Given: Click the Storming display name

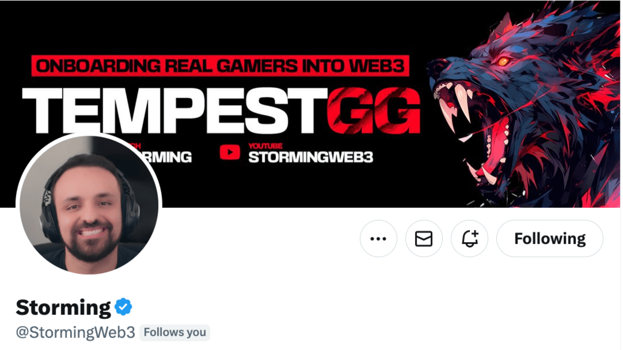Looking at the screenshot, I should coord(63,308).
